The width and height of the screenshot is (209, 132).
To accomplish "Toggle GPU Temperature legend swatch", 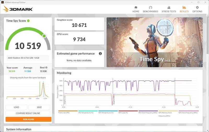I will [108, 111].
